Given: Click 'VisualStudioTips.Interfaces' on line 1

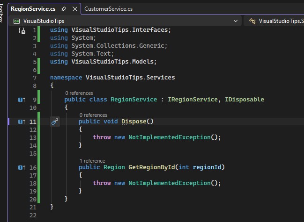Looking at the screenshot, I should (119, 30).
